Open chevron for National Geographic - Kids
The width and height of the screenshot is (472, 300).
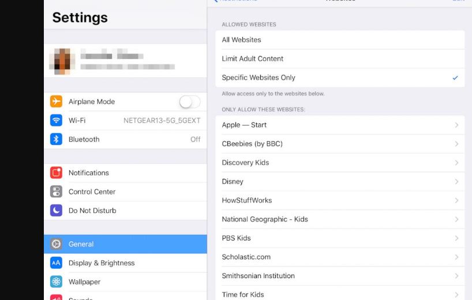coord(456,219)
